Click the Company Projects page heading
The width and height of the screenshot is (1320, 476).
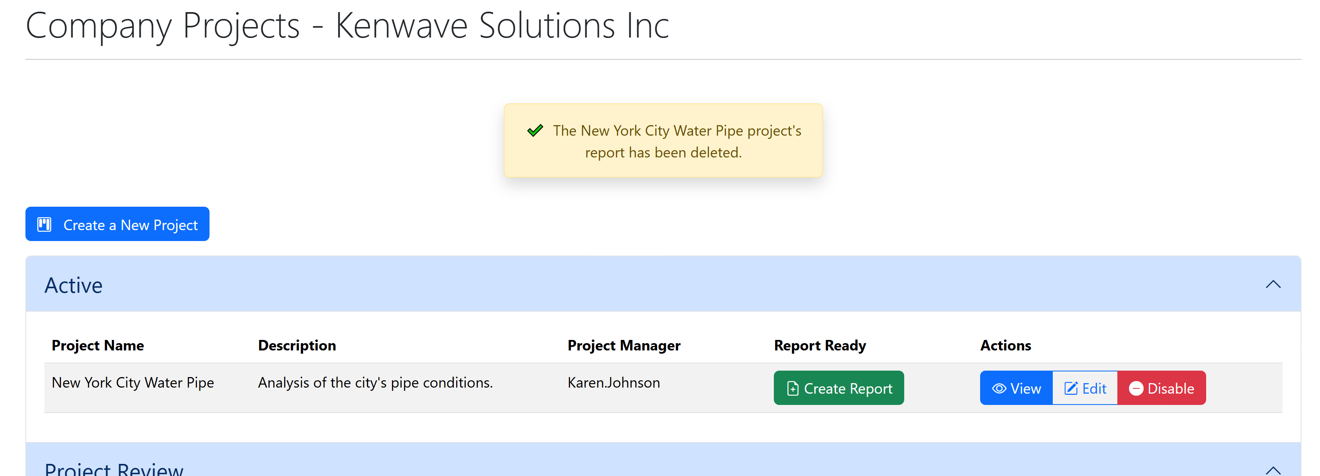(x=347, y=25)
